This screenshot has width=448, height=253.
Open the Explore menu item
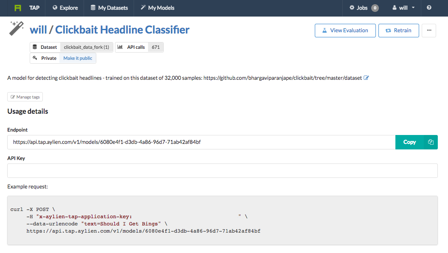pos(65,8)
